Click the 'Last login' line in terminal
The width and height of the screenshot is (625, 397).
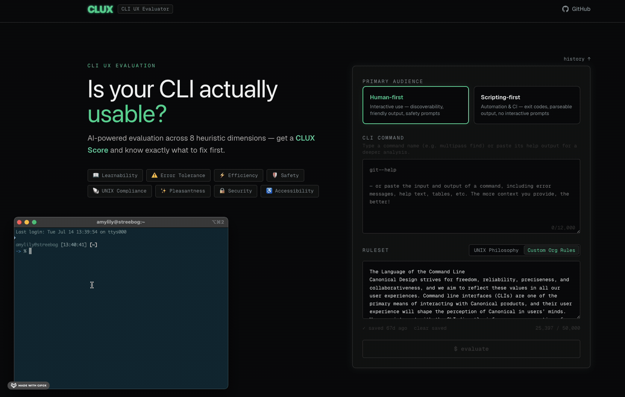71,232
